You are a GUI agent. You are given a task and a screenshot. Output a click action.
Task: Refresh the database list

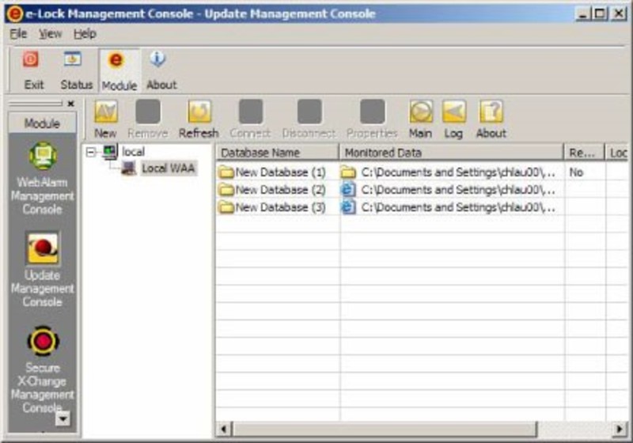coord(199,112)
